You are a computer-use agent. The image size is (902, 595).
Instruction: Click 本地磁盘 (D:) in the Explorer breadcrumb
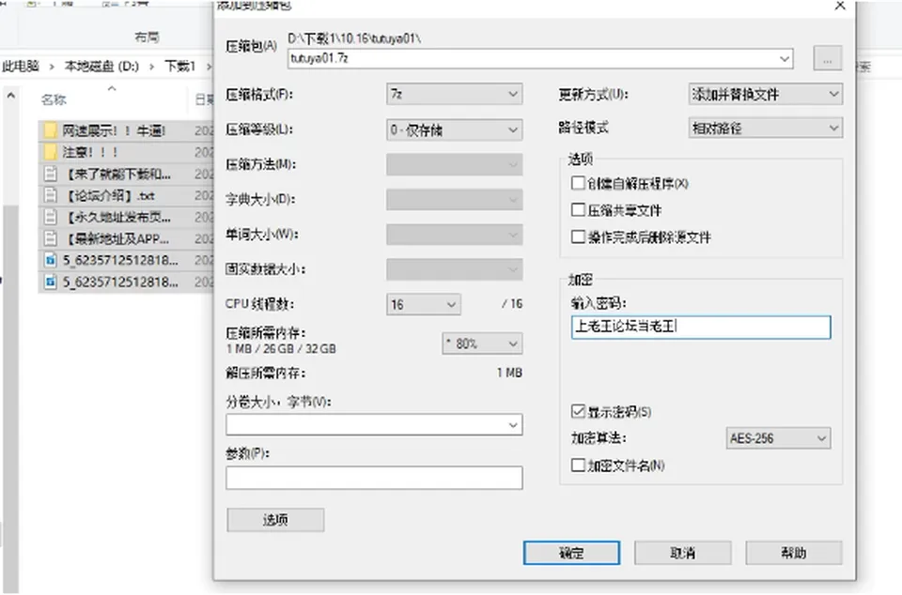[x=101, y=66]
